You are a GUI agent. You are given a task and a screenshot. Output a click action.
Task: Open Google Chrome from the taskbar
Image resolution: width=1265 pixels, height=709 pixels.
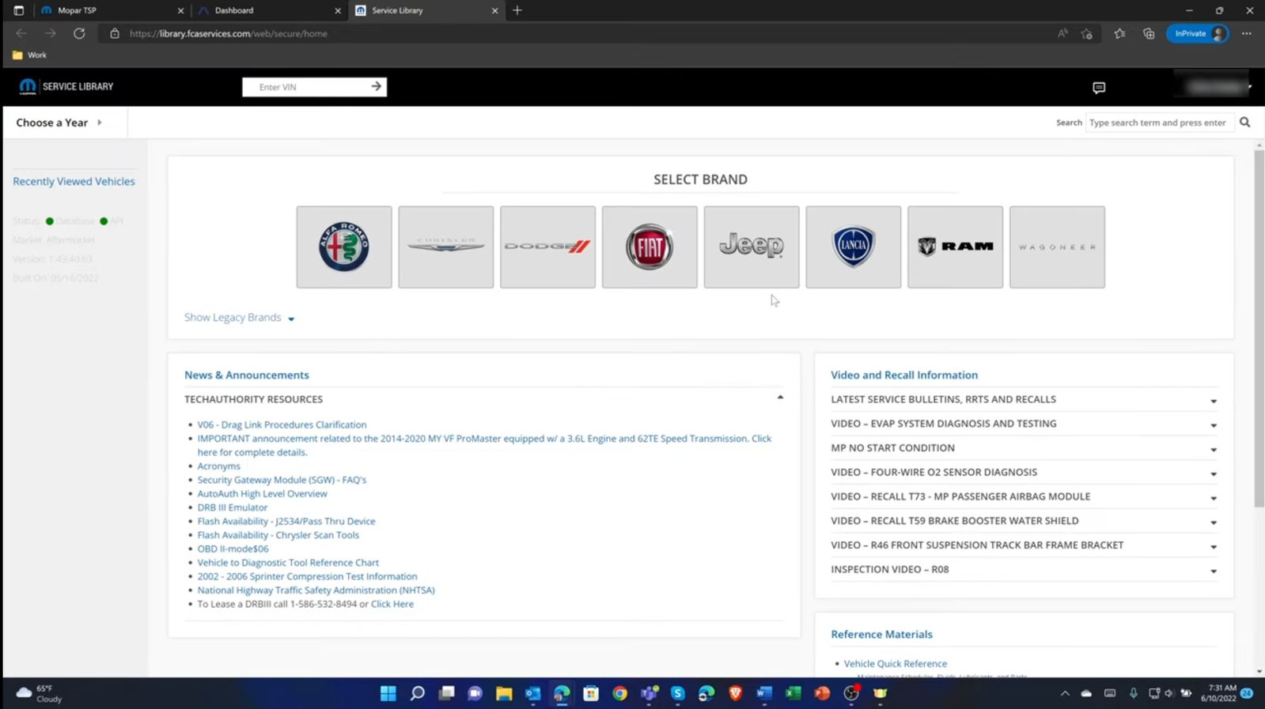pos(619,693)
